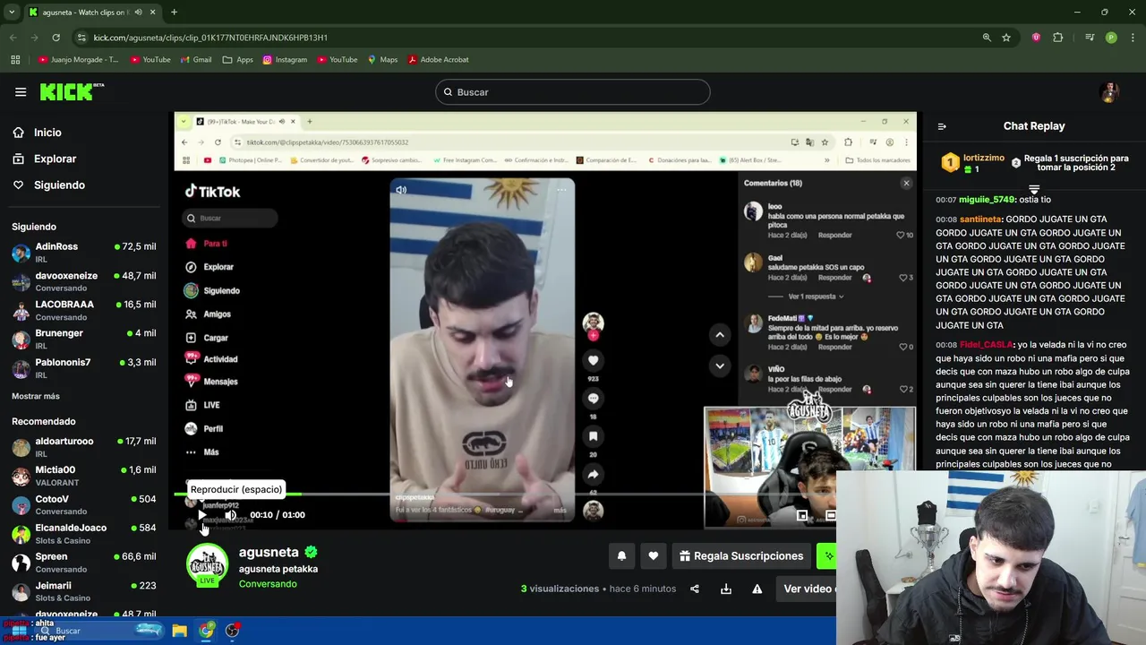Open AdinRoss channel from Siguiendo list
The height and width of the screenshot is (645, 1146).
83,253
